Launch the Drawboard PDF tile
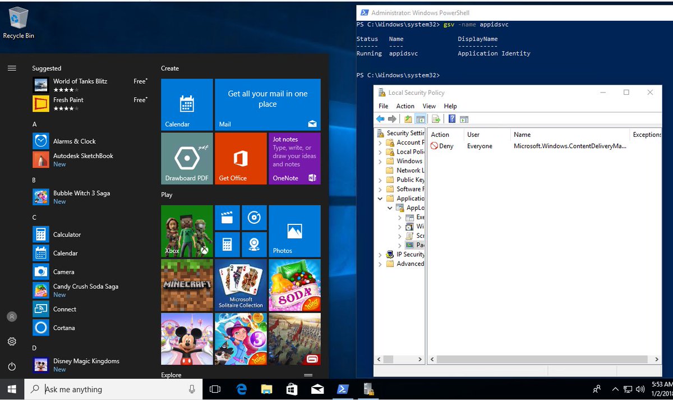This screenshot has width=673, height=400. (187, 158)
